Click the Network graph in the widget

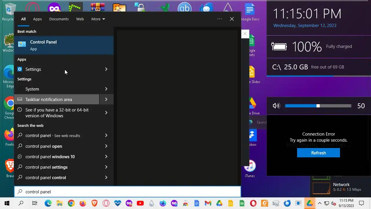[321, 188]
